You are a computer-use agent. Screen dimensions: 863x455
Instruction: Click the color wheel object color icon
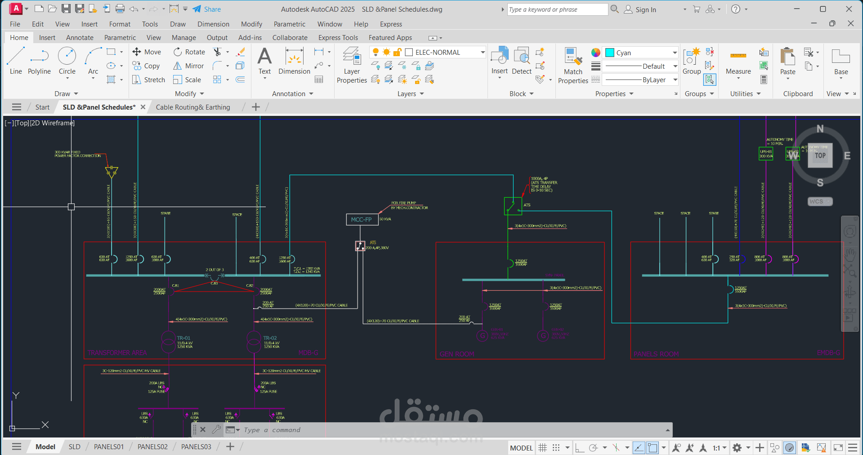pyautogui.click(x=596, y=53)
